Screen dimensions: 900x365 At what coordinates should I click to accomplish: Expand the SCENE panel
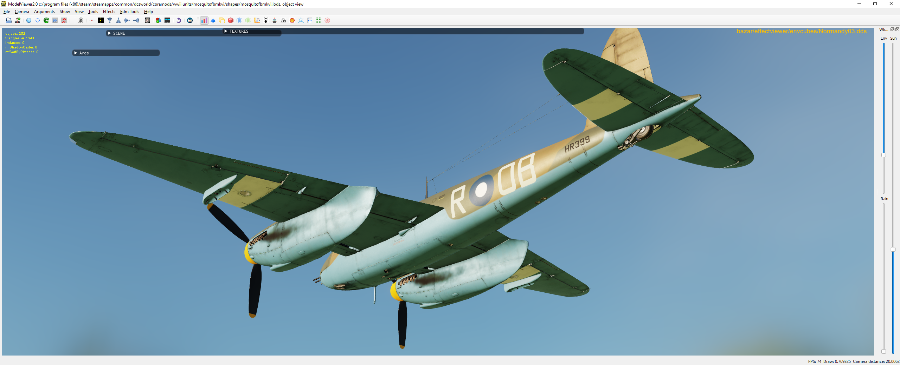point(109,33)
